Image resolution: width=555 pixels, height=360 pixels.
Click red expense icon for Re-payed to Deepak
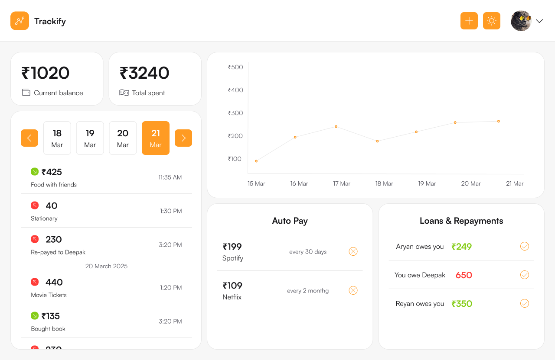click(x=35, y=239)
